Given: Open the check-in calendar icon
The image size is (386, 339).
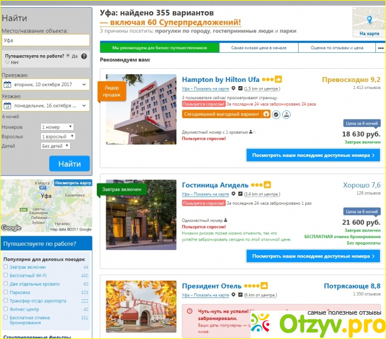Looking at the screenshot, I should pyautogui.click(x=7, y=85).
